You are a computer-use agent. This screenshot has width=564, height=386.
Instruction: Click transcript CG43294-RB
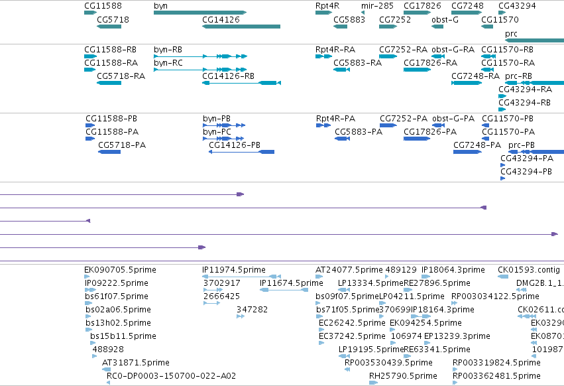pyautogui.click(x=502, y=109)
